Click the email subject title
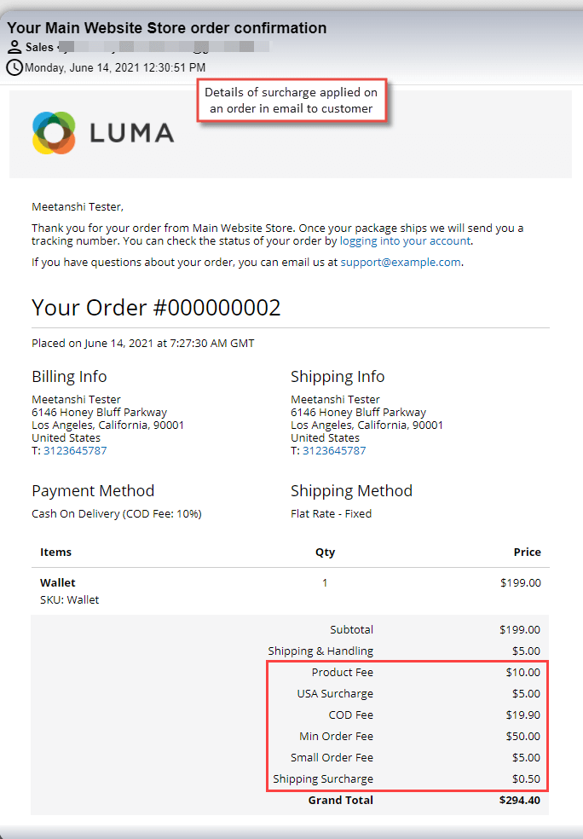Image resolution: width=583 pixels, height=839 pixels. point(167,28)
